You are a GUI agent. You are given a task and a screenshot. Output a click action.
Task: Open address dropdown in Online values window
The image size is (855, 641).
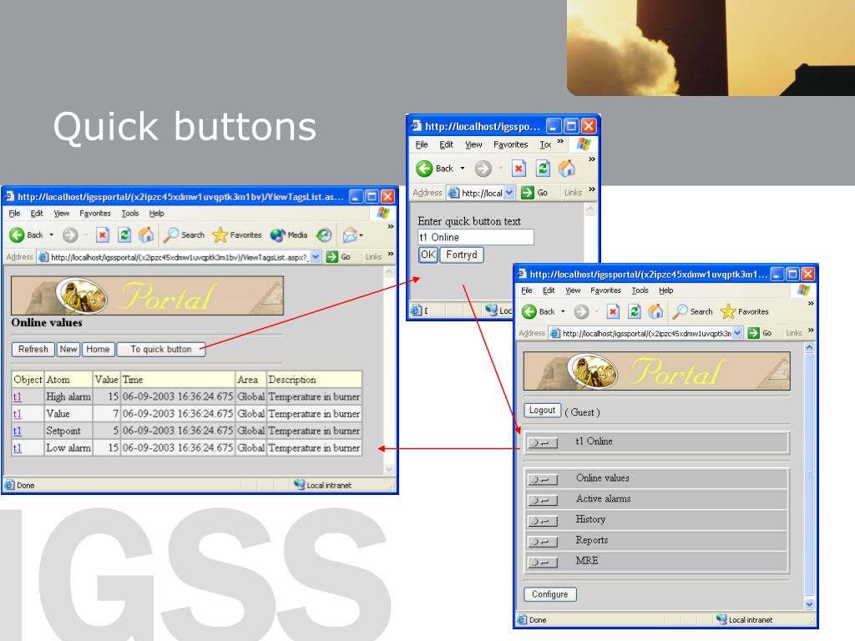tap(316, 257)
